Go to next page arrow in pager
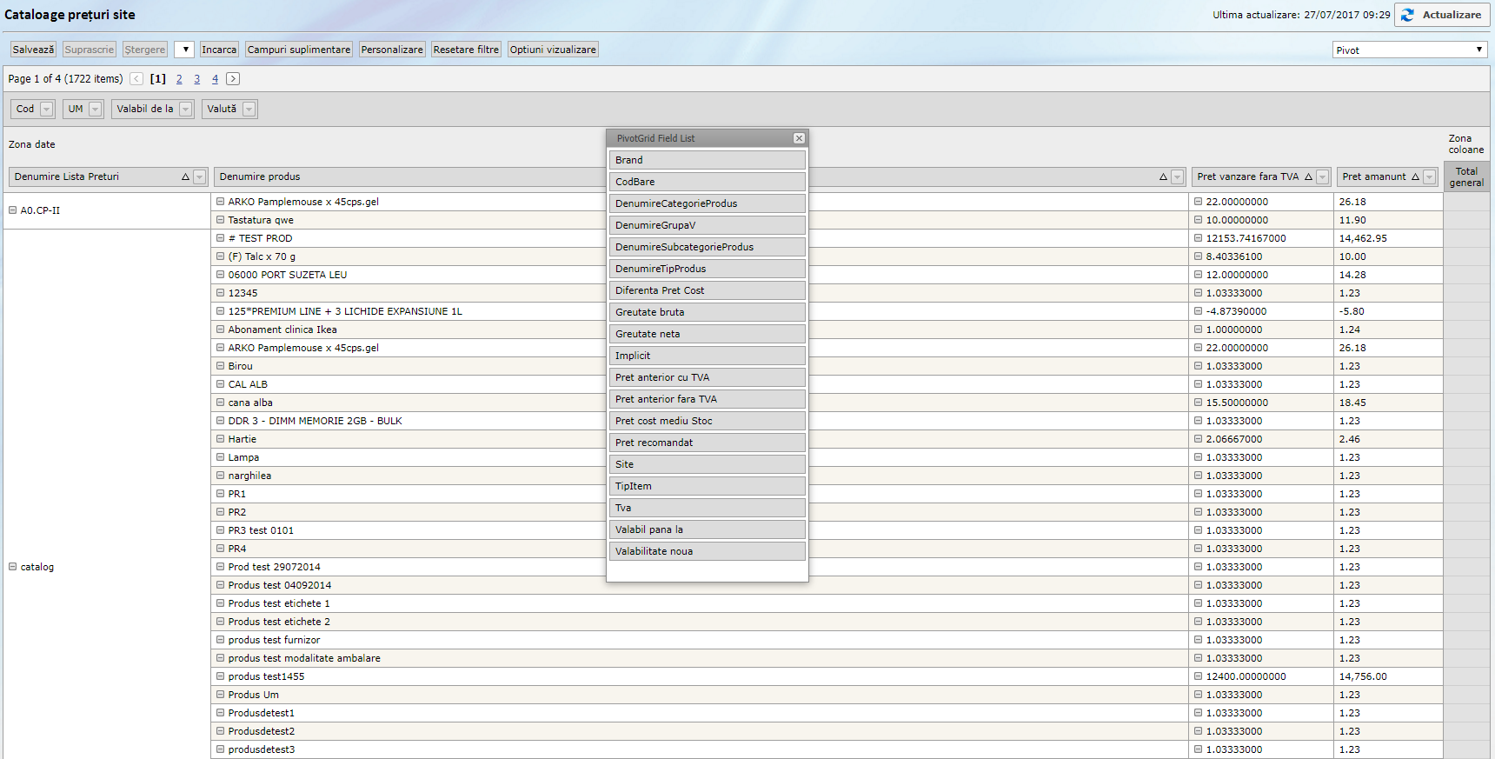This screenshot has height=759, width=1495. (x=233, y=79)
